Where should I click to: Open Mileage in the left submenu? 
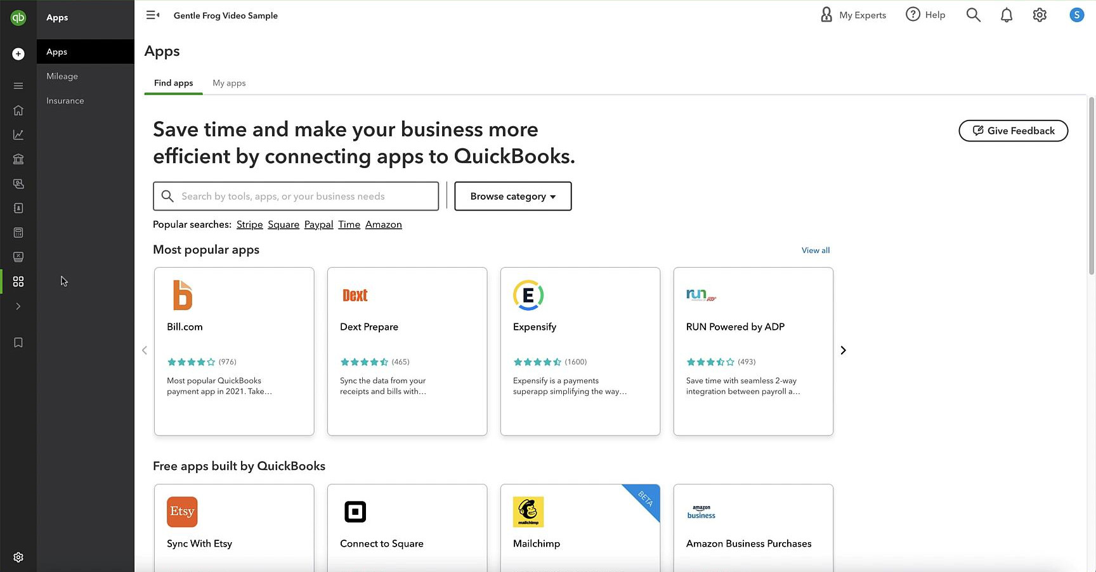[62, 76]
